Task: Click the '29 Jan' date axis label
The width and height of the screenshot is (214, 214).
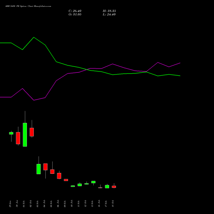Action: (x=10, y=204)
